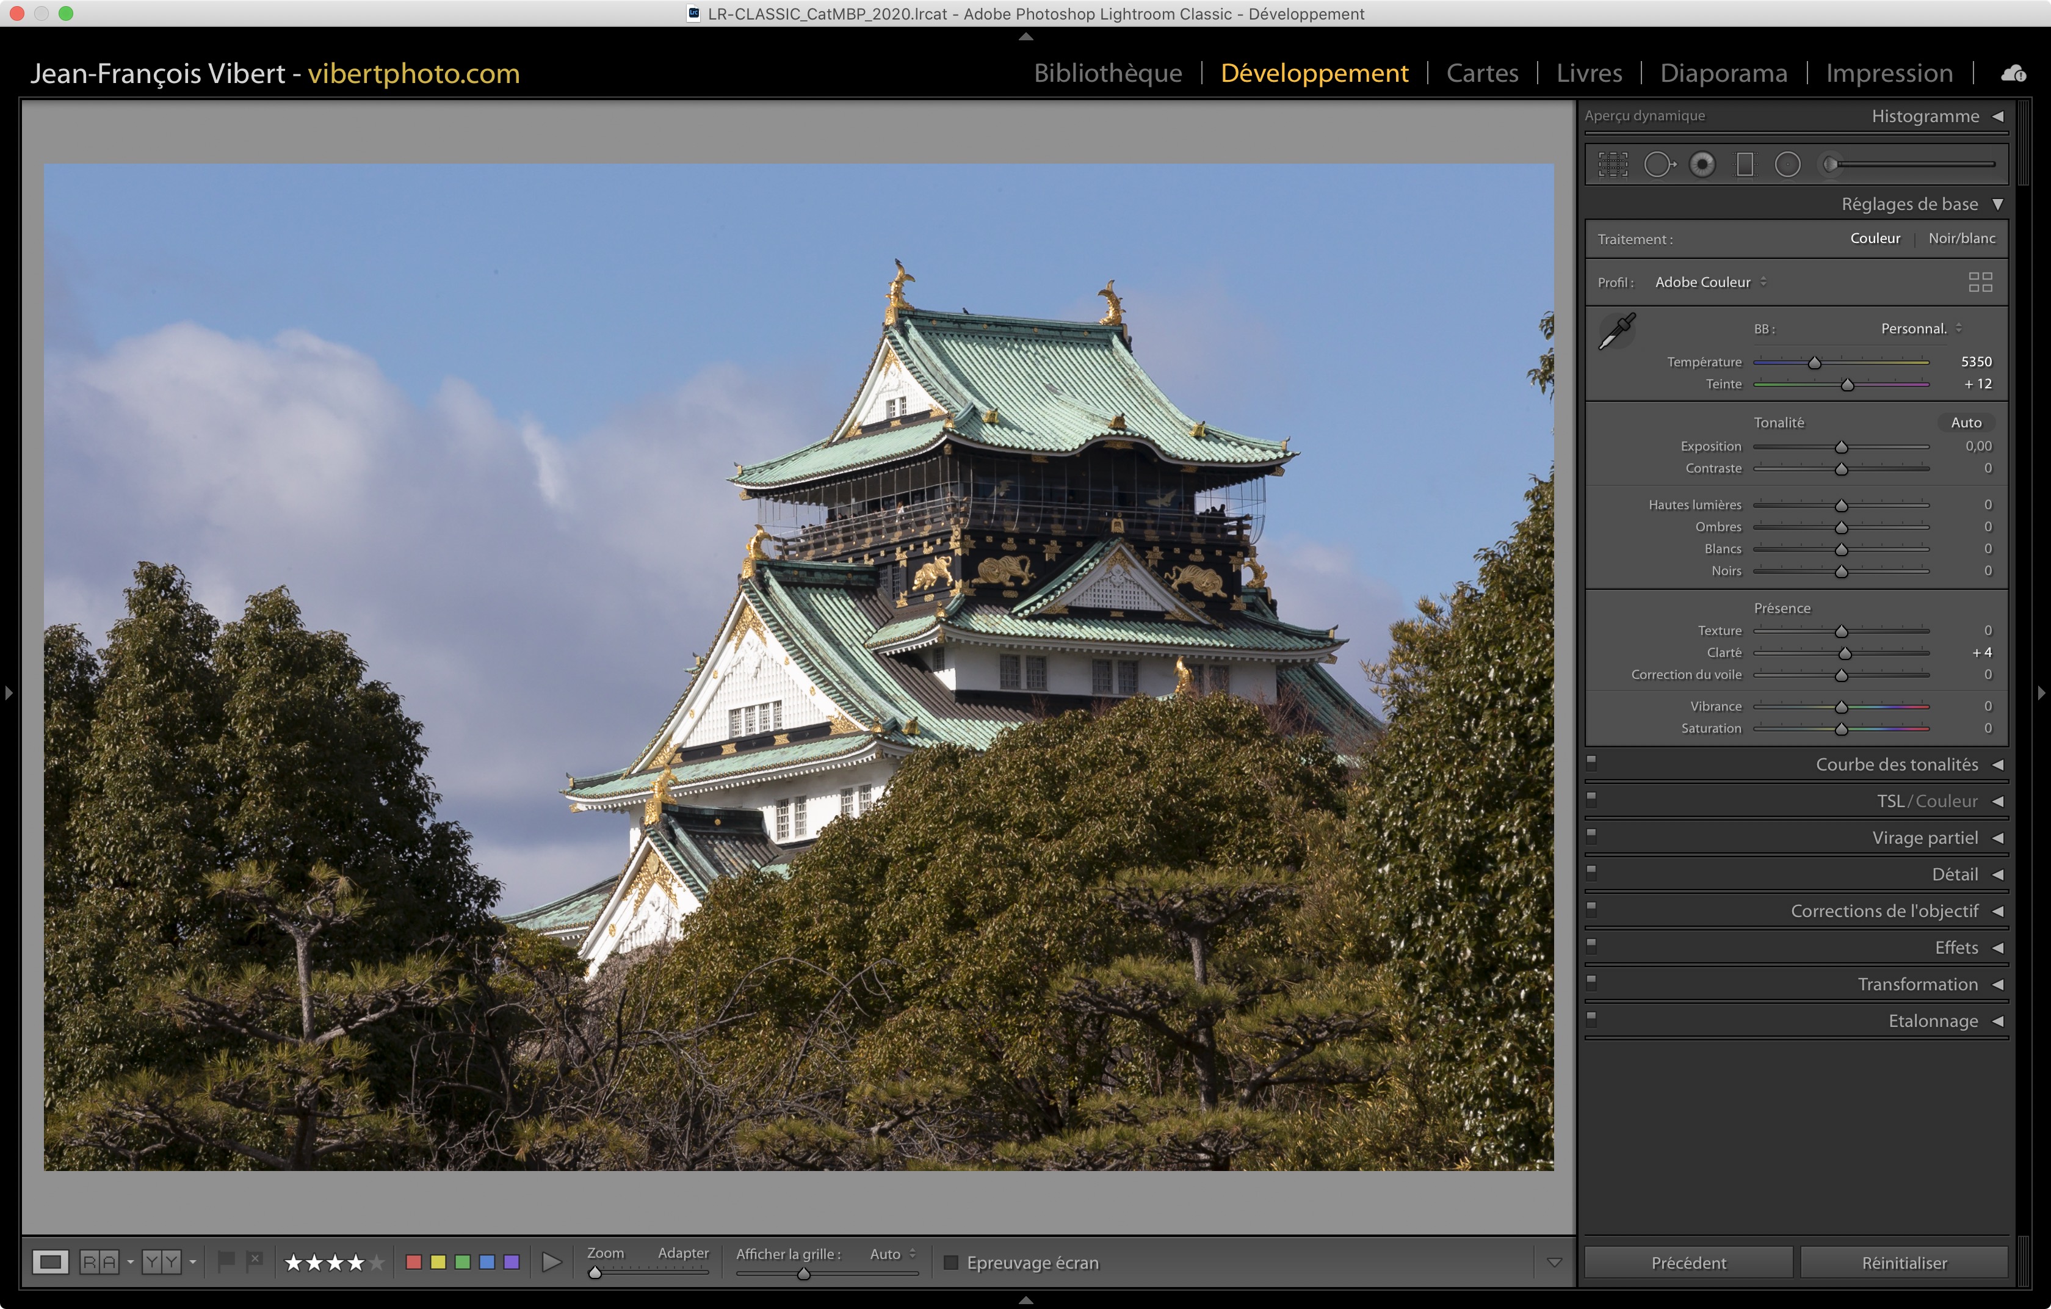Pick the Radial Filter tool
The image size is (2051, 1309).
pos(1787,164)
